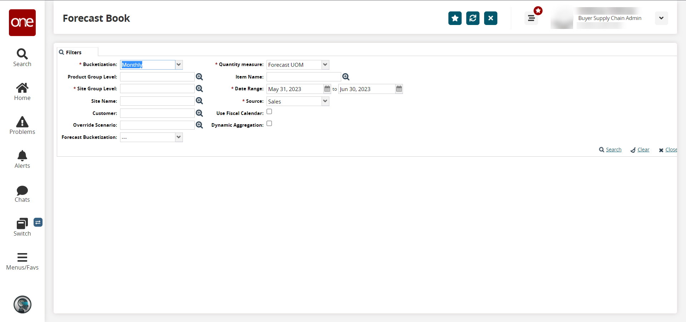This screenshot has width=686, height=322.
Task: Click the May 31, 2023 start date field
Action: tap(295, 89)
